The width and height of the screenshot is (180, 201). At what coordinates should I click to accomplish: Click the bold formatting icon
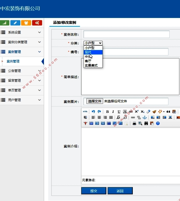107,112
